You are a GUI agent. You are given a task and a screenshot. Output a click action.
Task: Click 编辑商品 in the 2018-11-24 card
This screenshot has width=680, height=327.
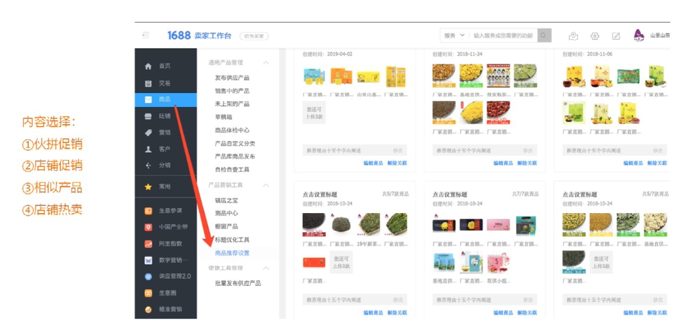503,163
